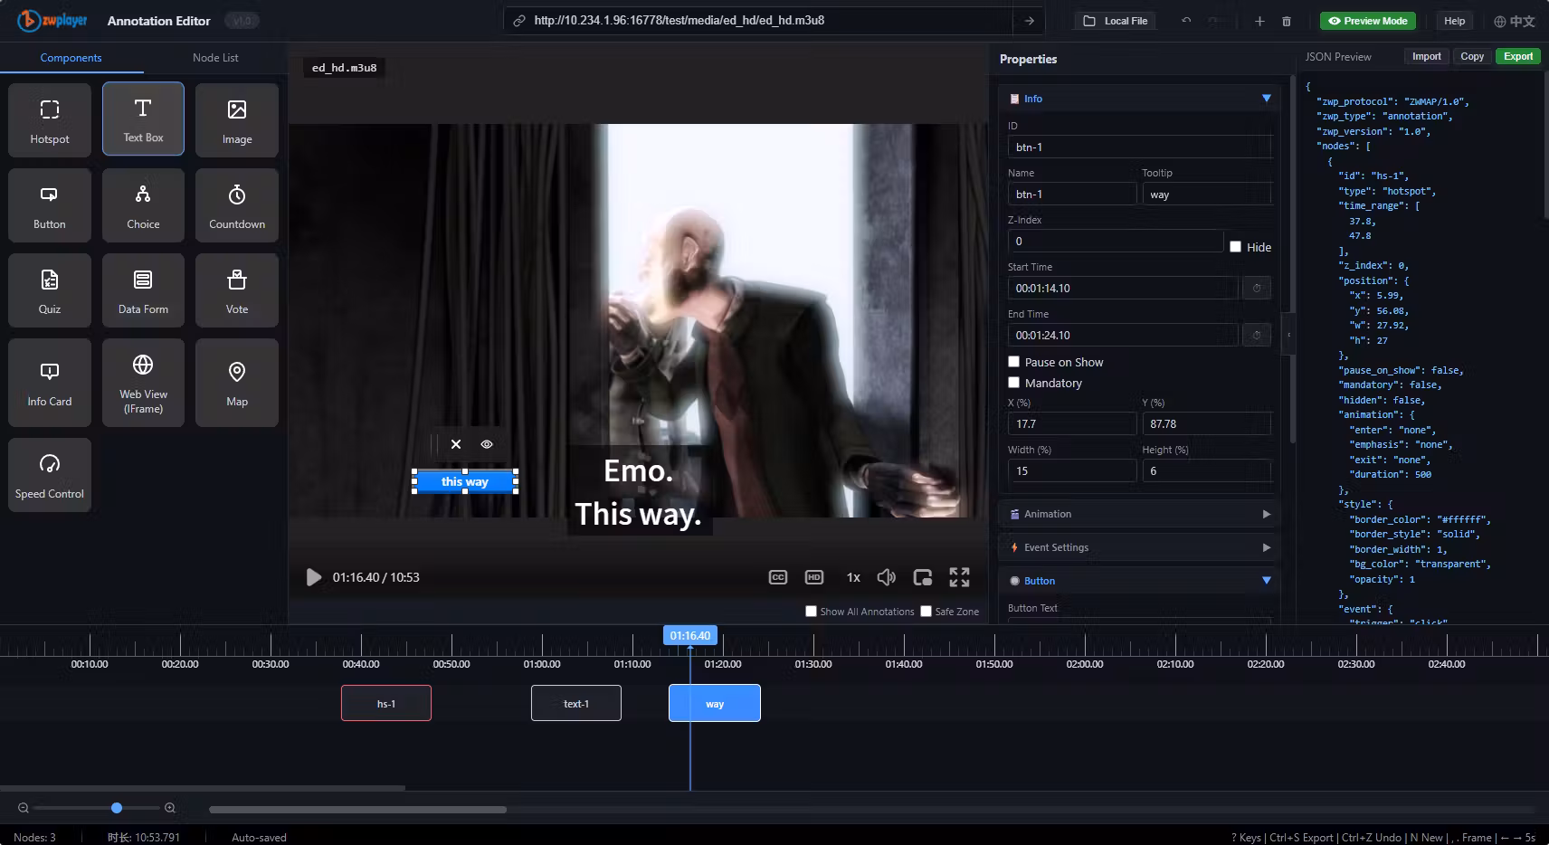The image size is (1549, 845).
Task: Tick the Mandatory checkbox
Action: coord(1014,383)
